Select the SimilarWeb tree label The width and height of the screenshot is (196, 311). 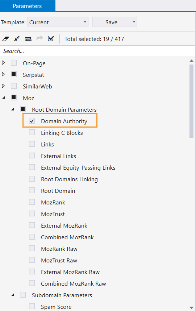tap(37, 87)
